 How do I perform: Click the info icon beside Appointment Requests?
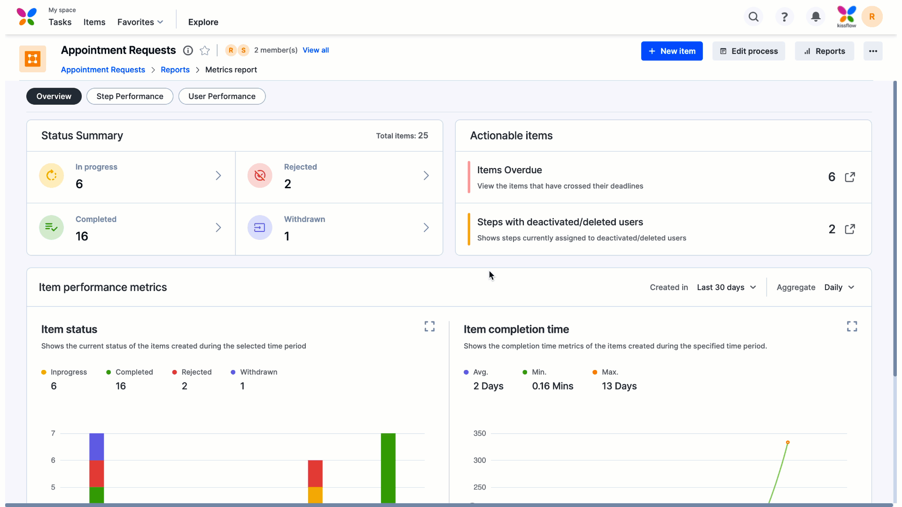coord(188,50)
